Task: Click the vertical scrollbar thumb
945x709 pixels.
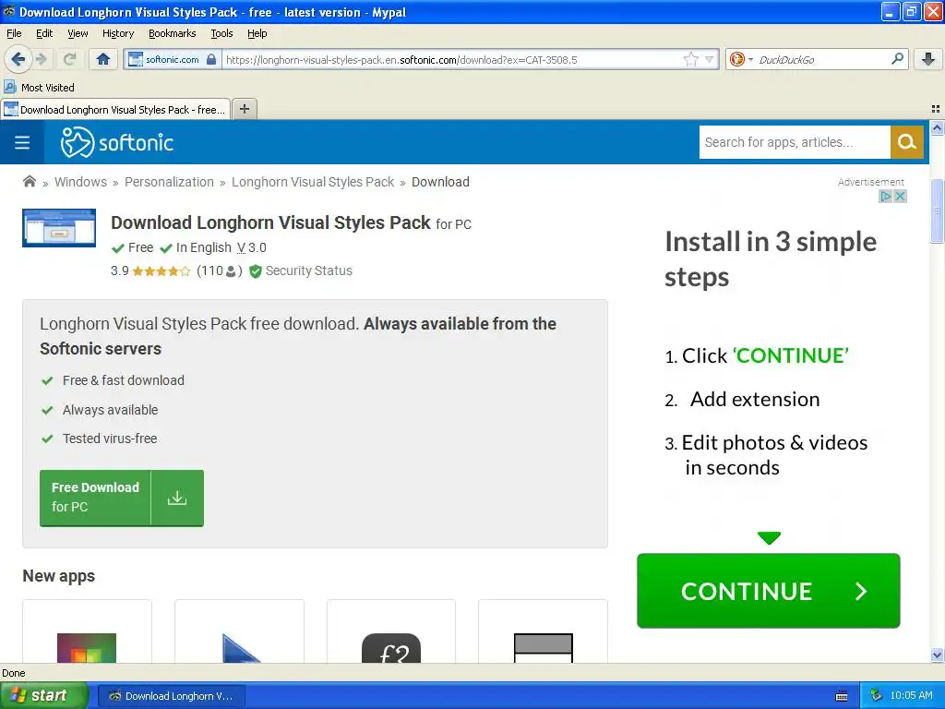Action: tap(938, 211)
